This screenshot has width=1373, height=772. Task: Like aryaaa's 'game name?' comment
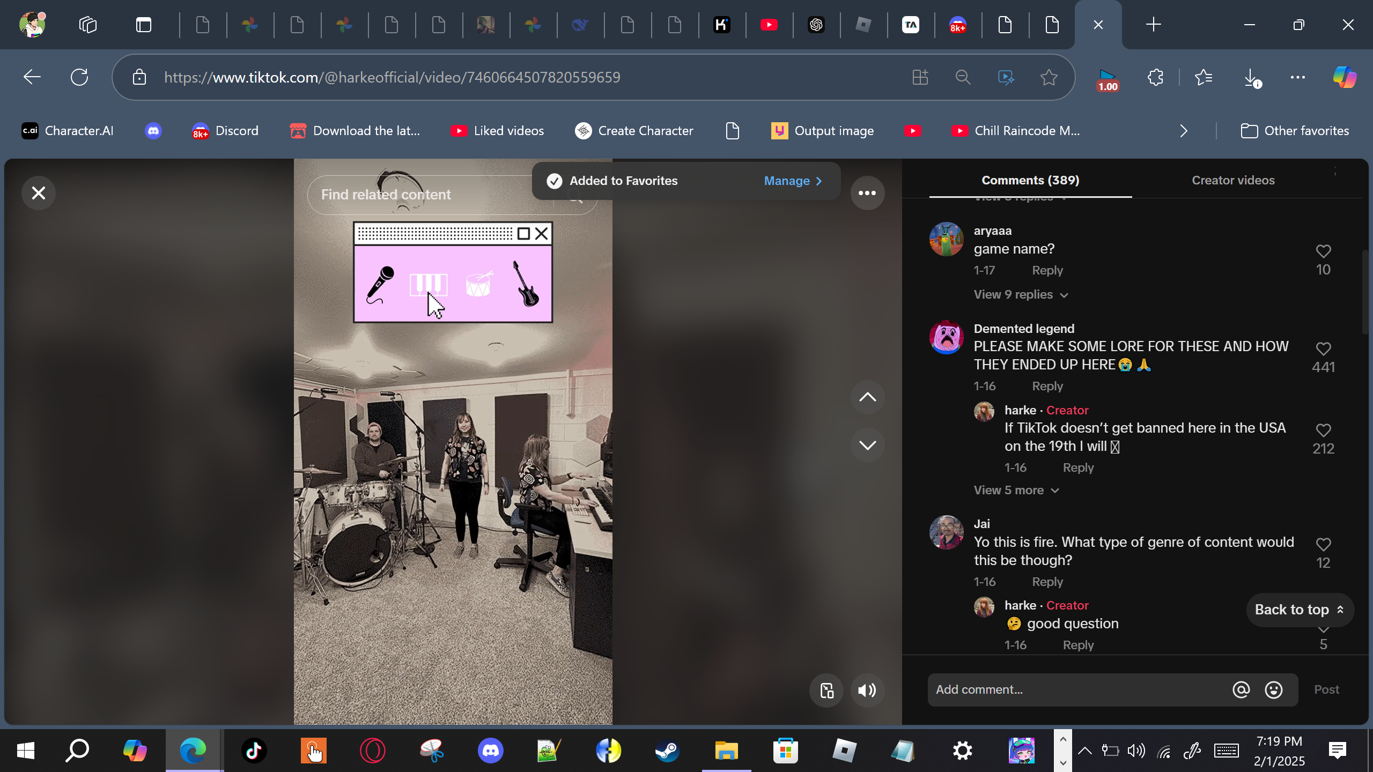tap(1323, 251)
